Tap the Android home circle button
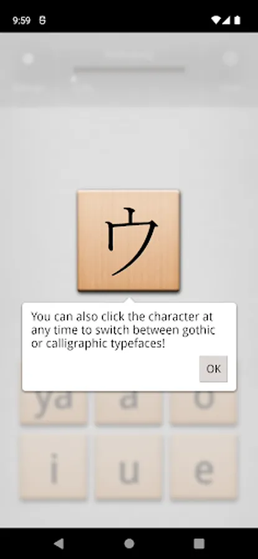Image resolution: width=258 pixels, height=559 pixels. pyautogui.click(x=129, y=543)
